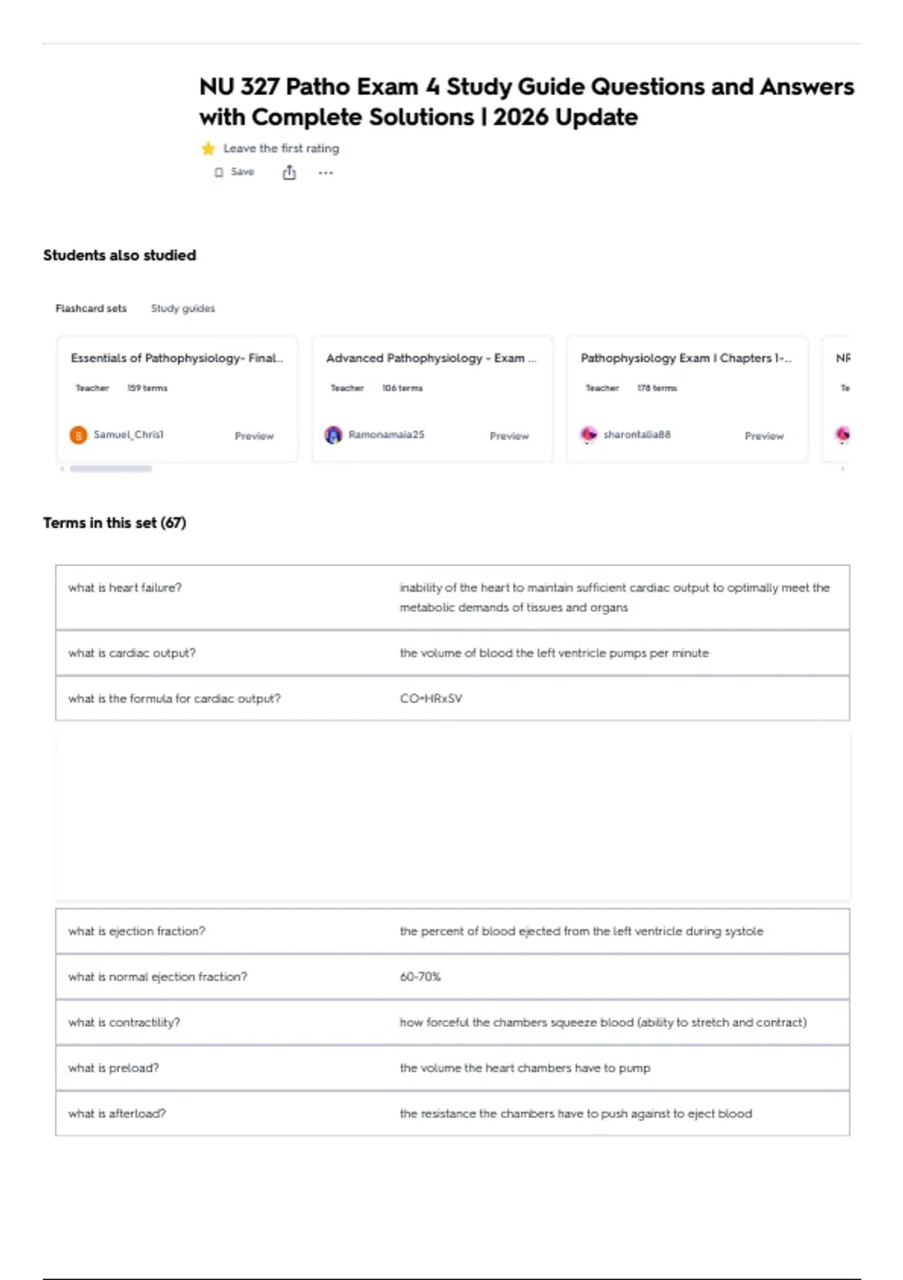The image size is (903, 1280).
Task: Click Leave the first rating link
Action: pos(281,148)
